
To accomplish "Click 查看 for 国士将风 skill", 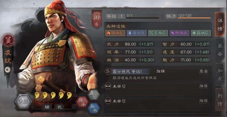I will pyautogui.click(x=203, y=71).
